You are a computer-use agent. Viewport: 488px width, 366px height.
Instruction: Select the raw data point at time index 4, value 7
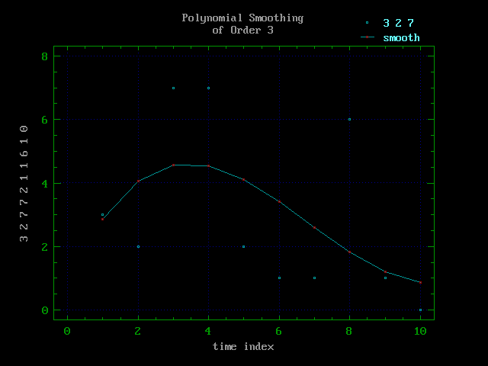pyautogui.click(x=208, y=88)
